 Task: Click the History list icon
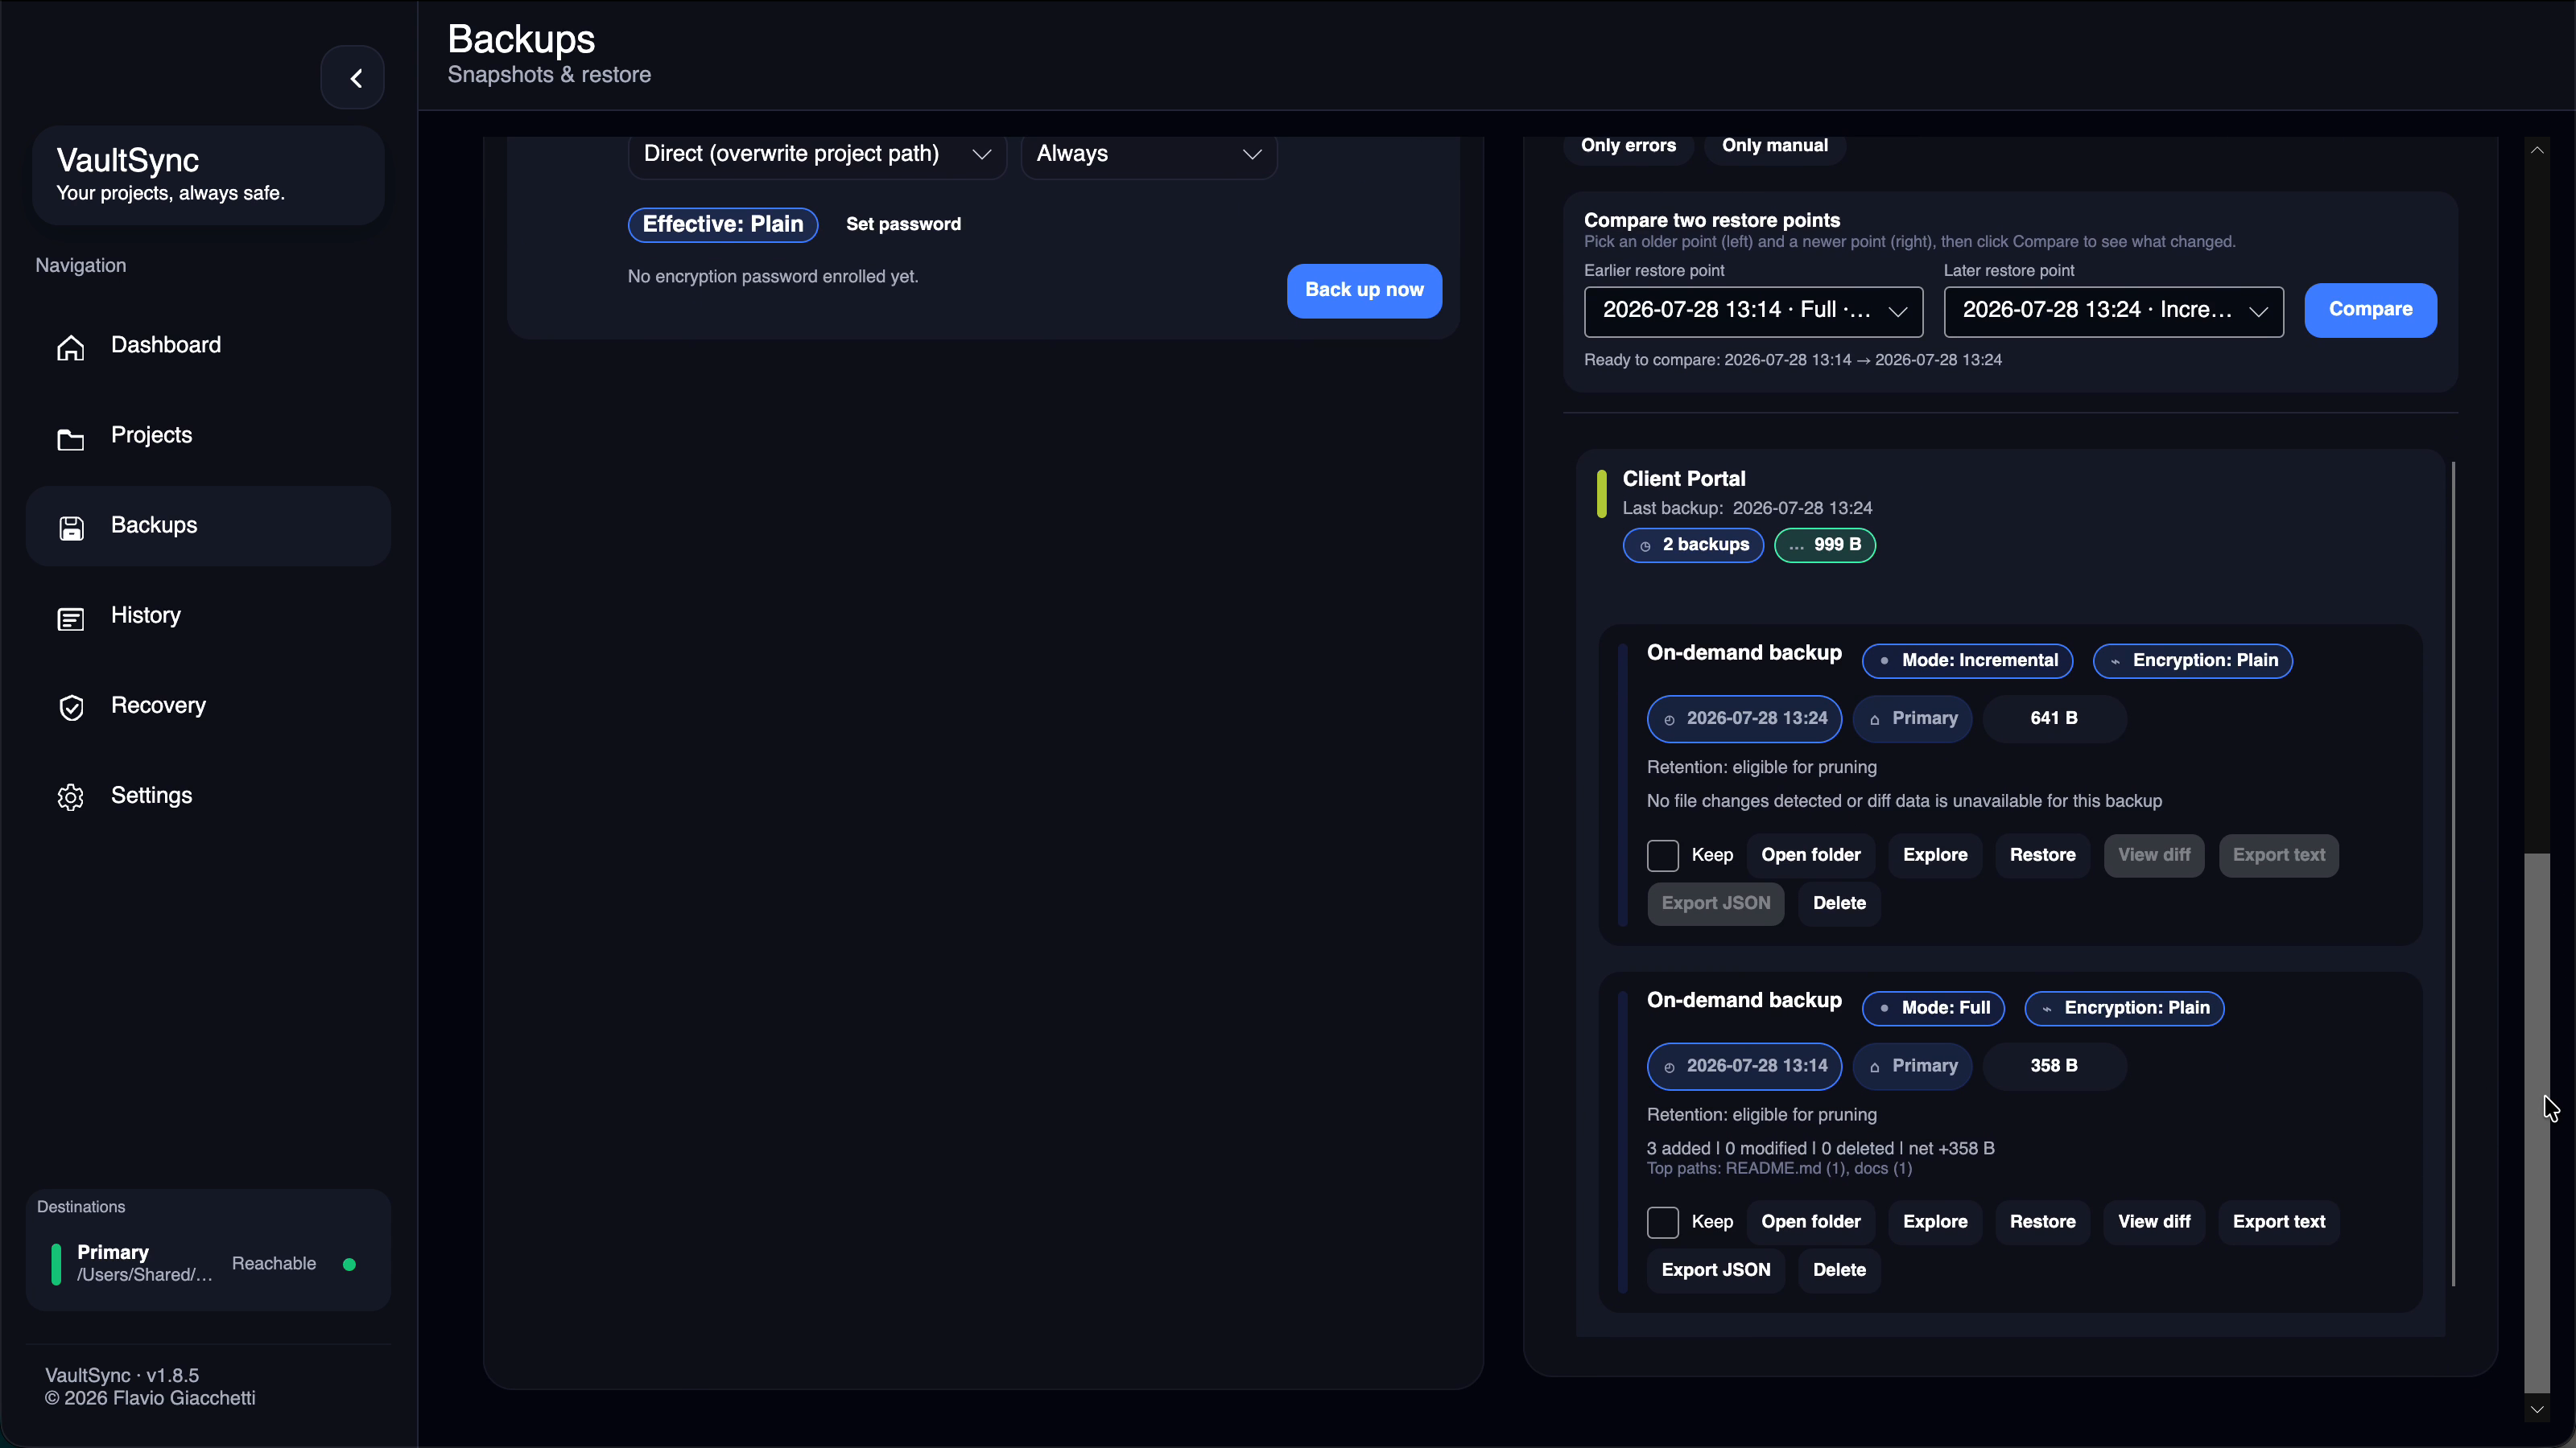[x=71, y=619]
